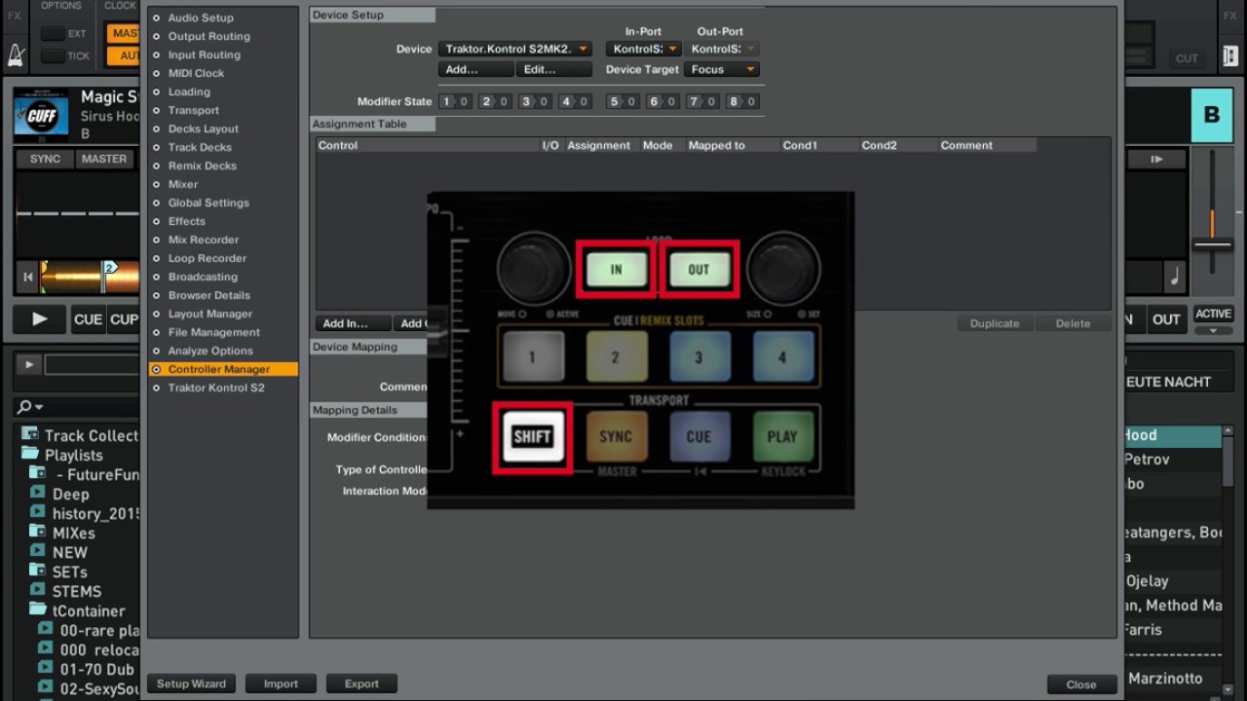Click the browser preview player position field
The width and height of the screenshot is (1247, 701).
[93, 365]
